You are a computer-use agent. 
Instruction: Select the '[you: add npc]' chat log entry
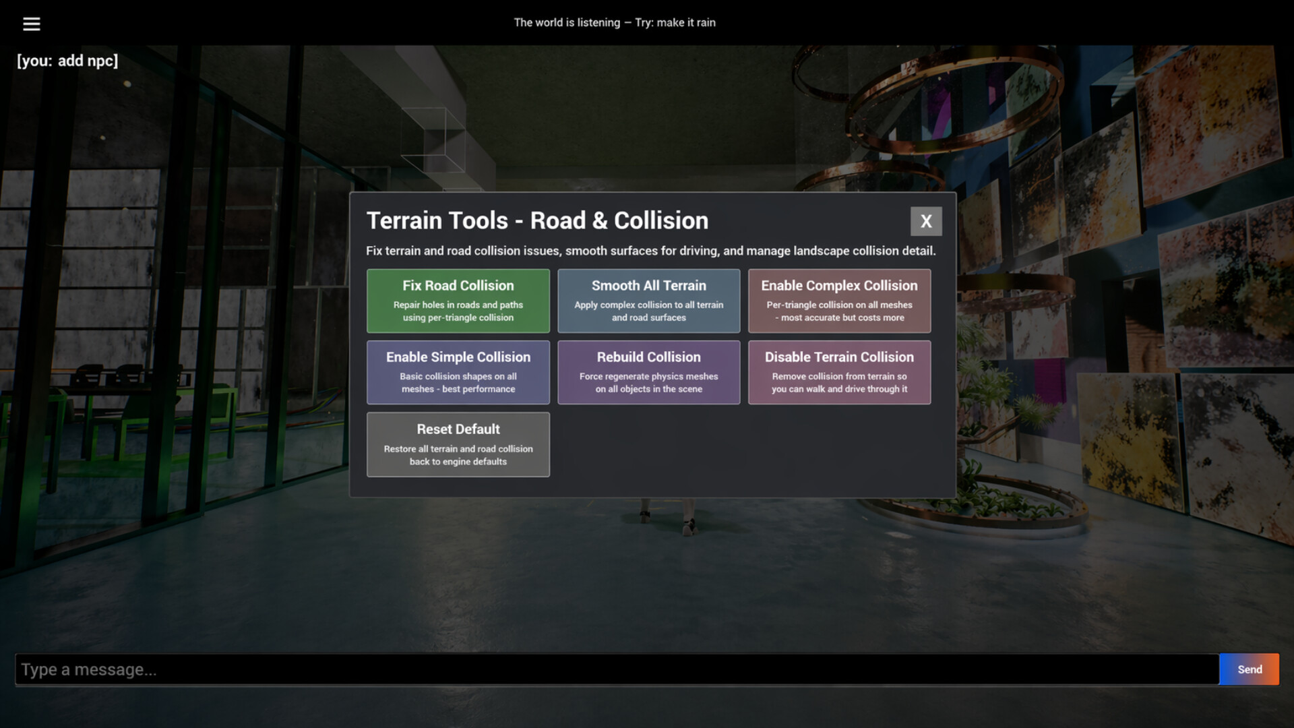67,61
